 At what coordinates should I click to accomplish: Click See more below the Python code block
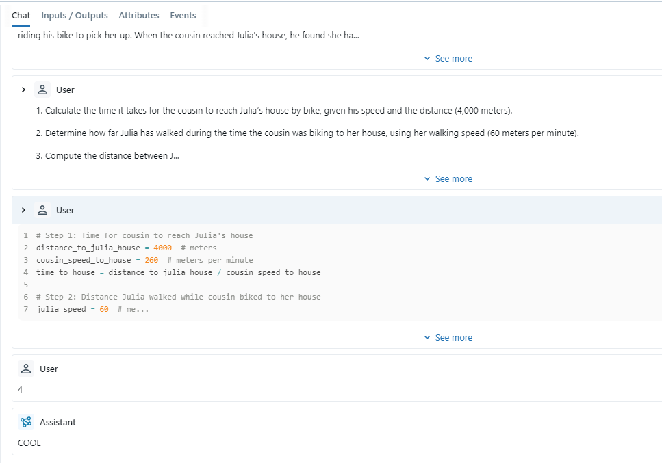[x=453, y=337]
